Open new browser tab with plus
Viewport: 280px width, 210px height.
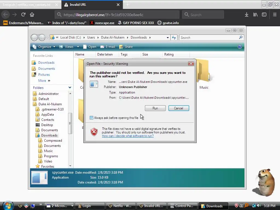pos(127,5)
